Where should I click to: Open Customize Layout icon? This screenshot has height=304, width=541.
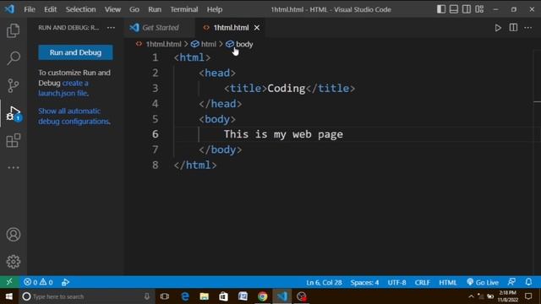coord(479,9)
